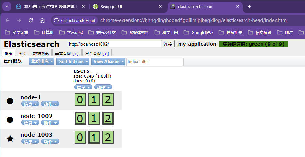This screenshot has height=157, width=305.
Task: Click shard 0 on node-1
Action: click(80, 100)
